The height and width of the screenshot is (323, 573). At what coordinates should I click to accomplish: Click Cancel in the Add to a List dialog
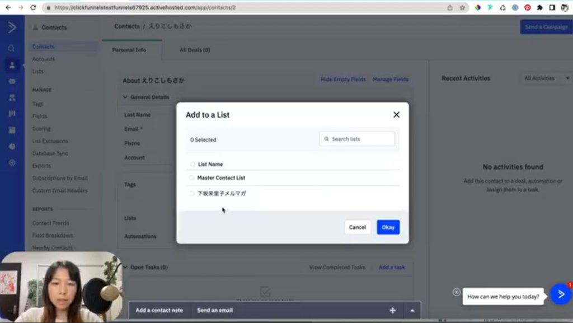(x=357, y=227)
